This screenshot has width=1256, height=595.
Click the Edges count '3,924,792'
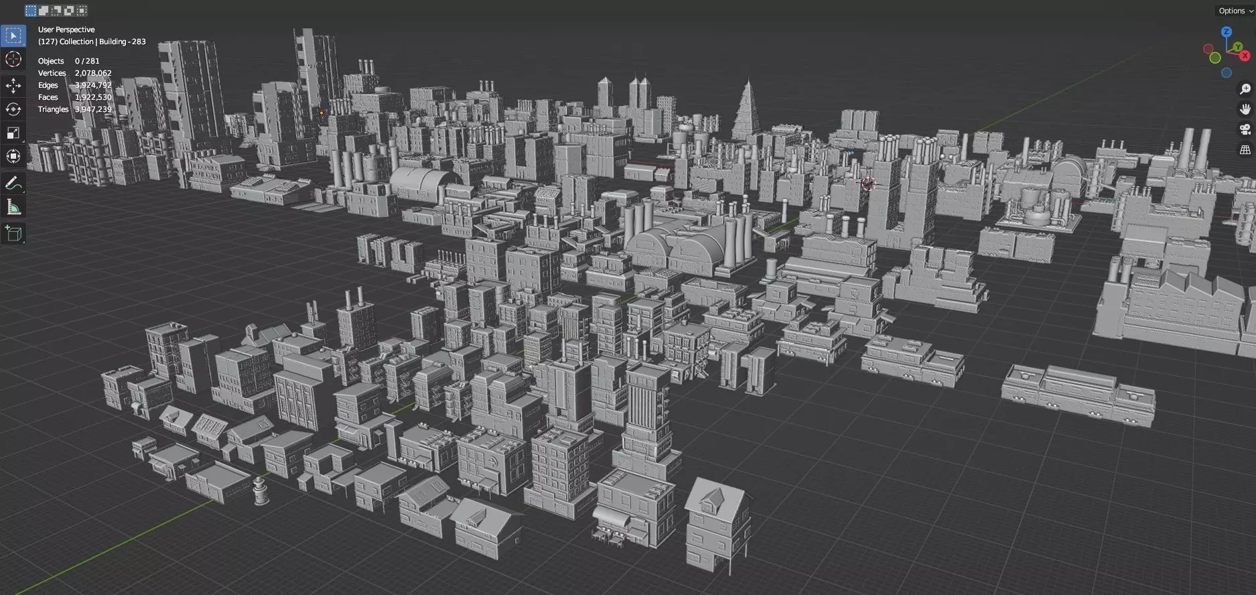[x=93, y=85]
